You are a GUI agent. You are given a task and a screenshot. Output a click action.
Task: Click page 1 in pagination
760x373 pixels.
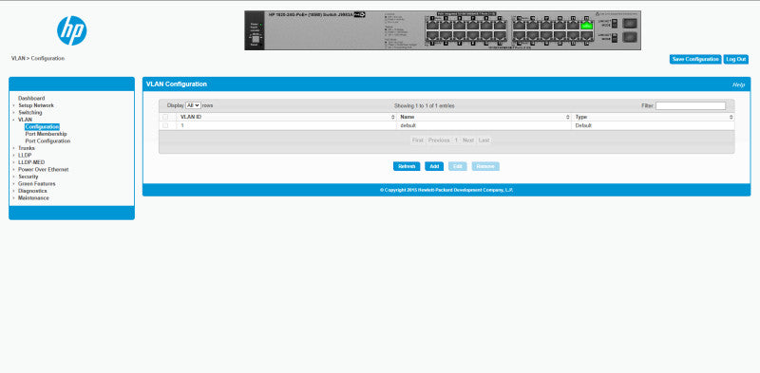pos(456,140)
